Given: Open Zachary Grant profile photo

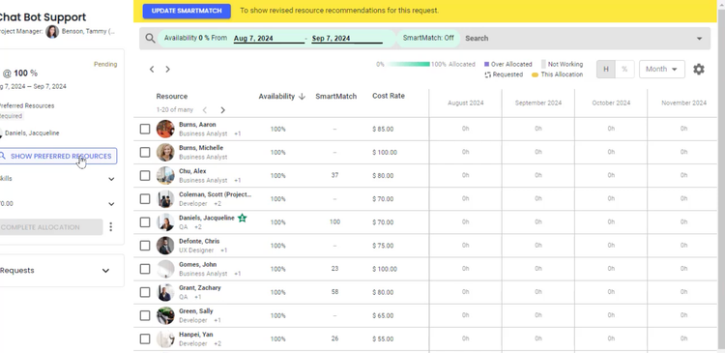Looking at the screenshot, I should click(x=165, y=292).
